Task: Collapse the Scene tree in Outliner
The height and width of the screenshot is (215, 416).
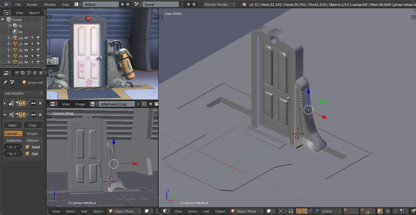Action: click(x=3, y=19)
